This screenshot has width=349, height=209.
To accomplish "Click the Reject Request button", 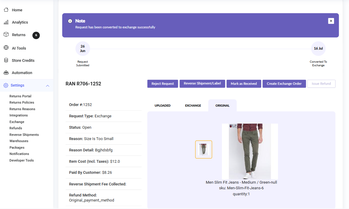I will click(163, 84).
